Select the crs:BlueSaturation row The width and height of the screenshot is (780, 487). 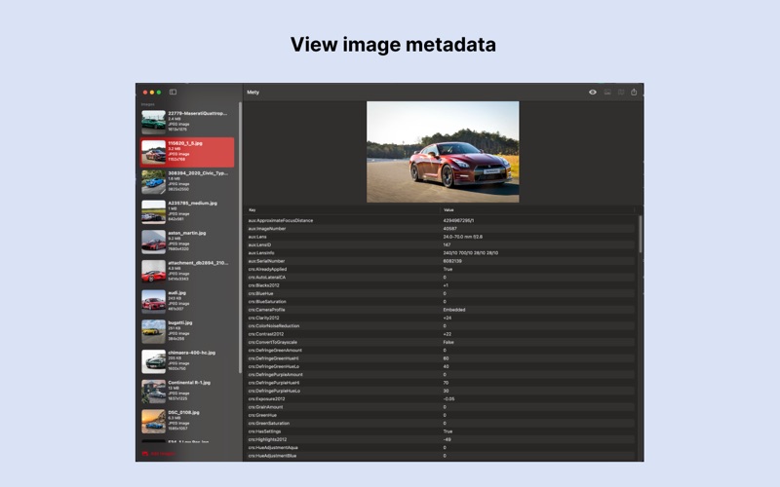point(440,302)
